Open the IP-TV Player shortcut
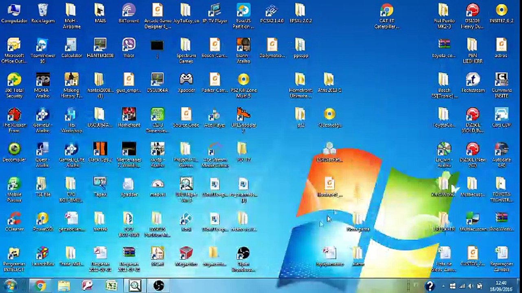522x293 pixels. pos(215,13)
